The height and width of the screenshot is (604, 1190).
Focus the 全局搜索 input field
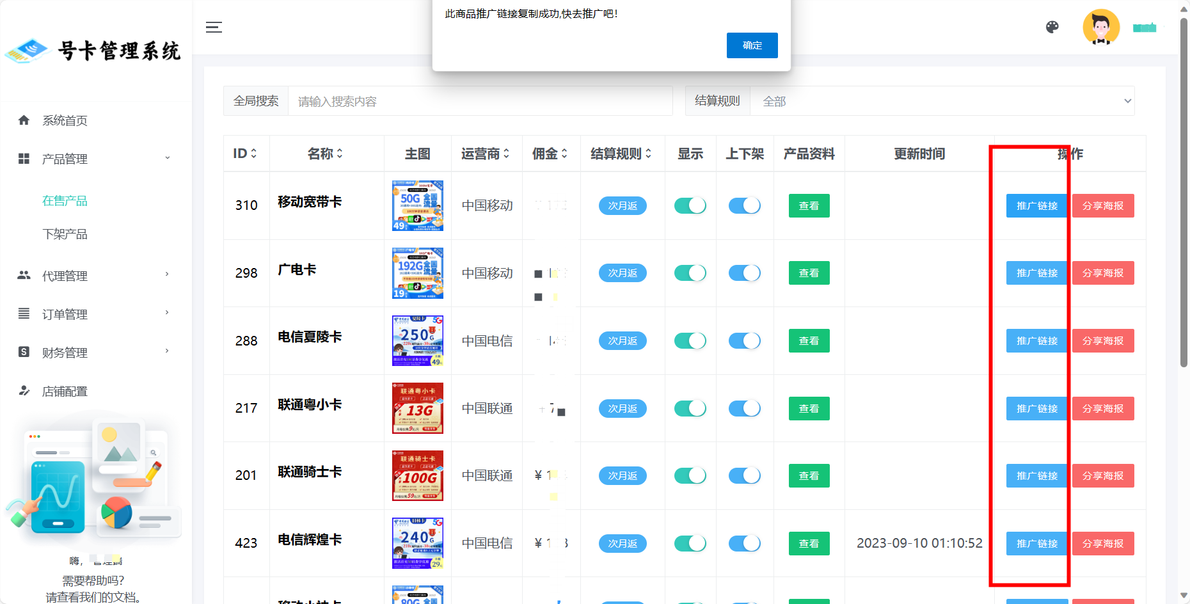tap(480, 101)
